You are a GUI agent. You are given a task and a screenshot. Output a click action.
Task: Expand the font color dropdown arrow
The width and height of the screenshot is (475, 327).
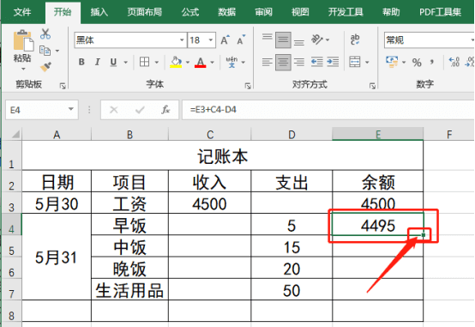click(x=212, y=62)
